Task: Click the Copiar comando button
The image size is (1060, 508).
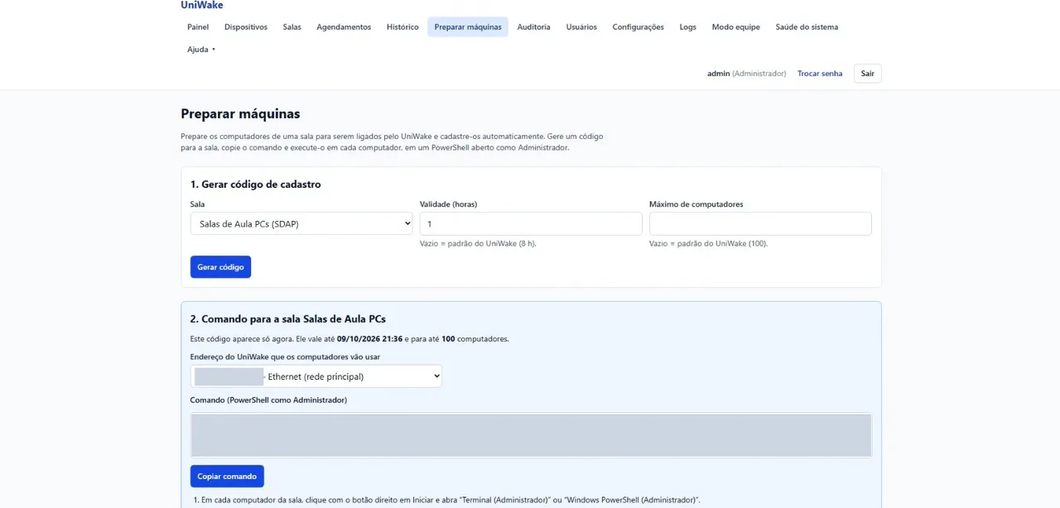Action: tap(227, 477)
